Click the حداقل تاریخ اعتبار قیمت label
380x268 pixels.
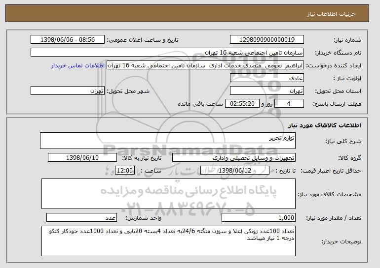331,171
